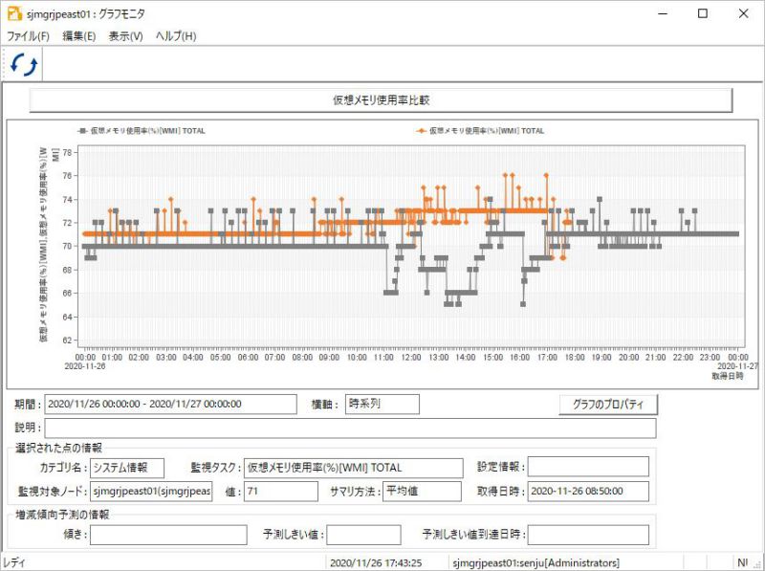Click the empty 説明 description field
This screenshot has width=765, height=571.
click(x=350, y=428)
